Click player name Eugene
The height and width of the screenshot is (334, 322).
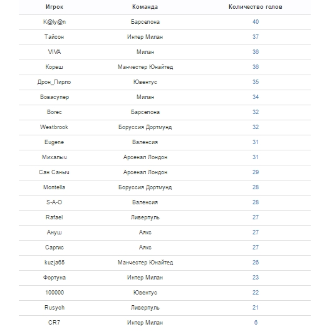[54, 142]
